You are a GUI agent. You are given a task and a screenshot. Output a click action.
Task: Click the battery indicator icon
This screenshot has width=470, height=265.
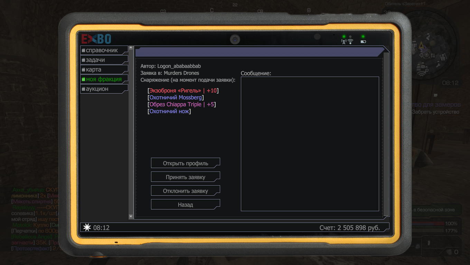(363, 42)
